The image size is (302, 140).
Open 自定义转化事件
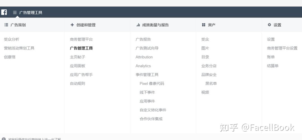coord(153,110)
